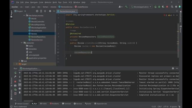
Task: Clear console with trash icon
Action: [20, 92]
